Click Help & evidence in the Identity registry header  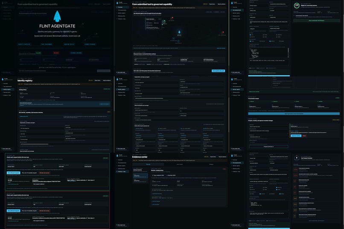107,81
